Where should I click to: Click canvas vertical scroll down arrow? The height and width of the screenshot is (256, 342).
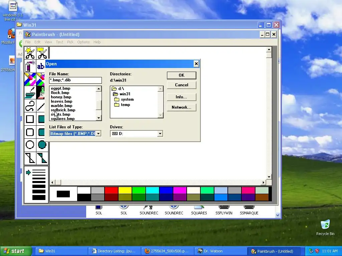click(269, 177)
